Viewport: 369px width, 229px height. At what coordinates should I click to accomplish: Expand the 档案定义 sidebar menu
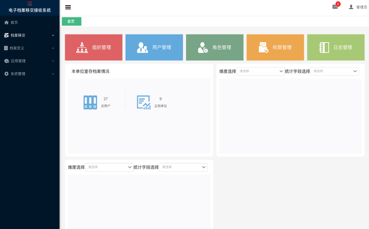29,48
